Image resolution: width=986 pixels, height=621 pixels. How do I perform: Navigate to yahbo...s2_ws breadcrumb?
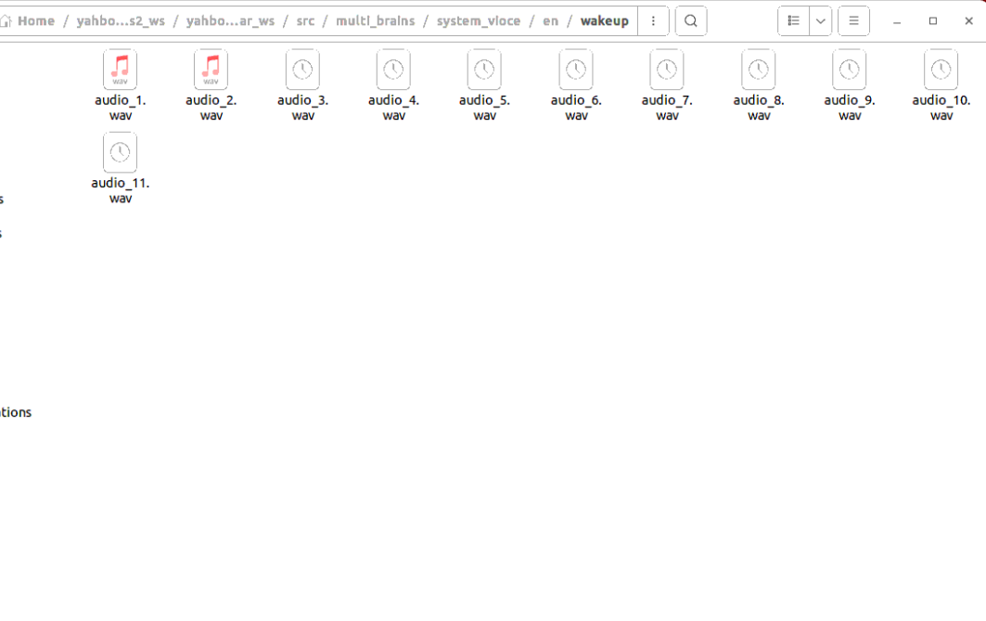pyautogui.click(x=121, y=20)
